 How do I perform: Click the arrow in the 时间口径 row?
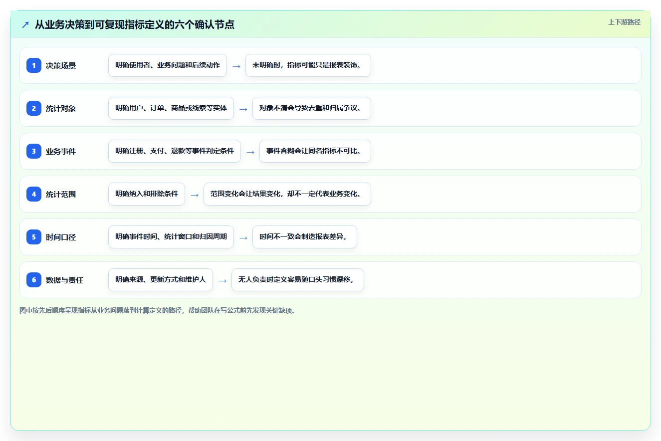click(x=243, y=237)
